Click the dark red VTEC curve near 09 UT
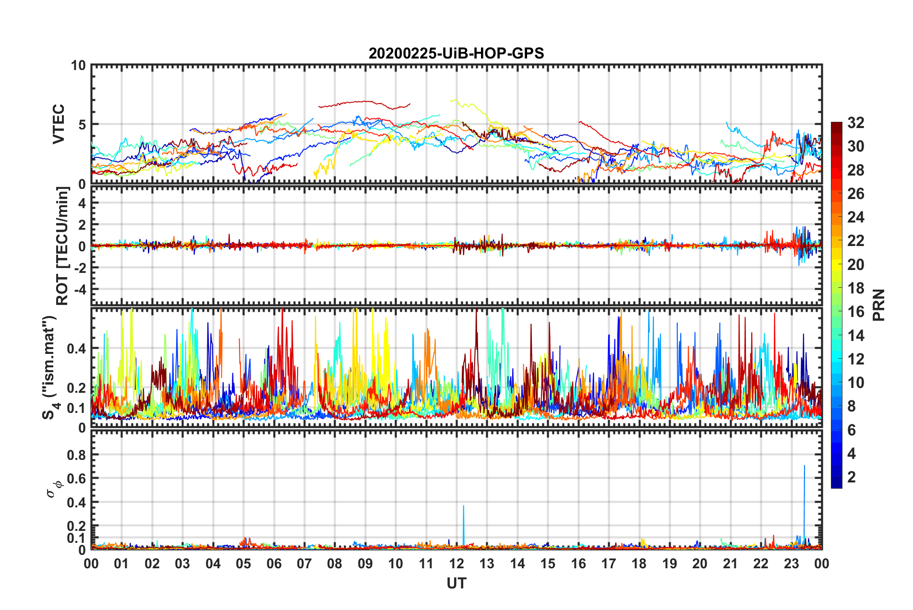The height and width of the screenshot is (610, 913). point(365,101)
